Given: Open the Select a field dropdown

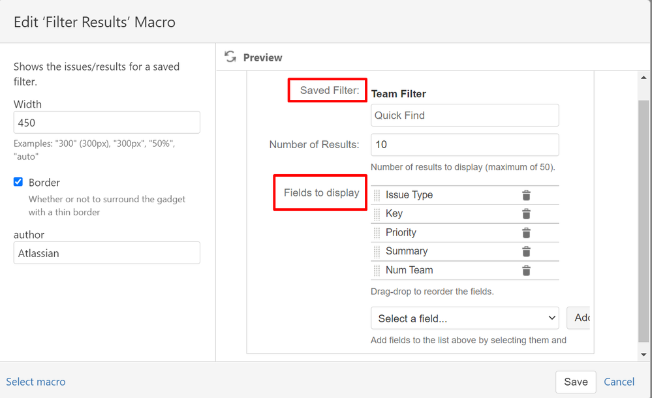Looking at the screenshot, I should coord(464,318).
